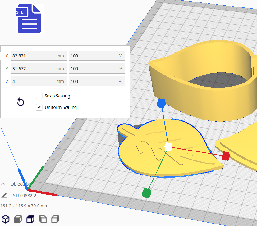The height and width of the screenshot is (226, 257).
Task: Select the right side view cube icon
Action: click(55, 219)
